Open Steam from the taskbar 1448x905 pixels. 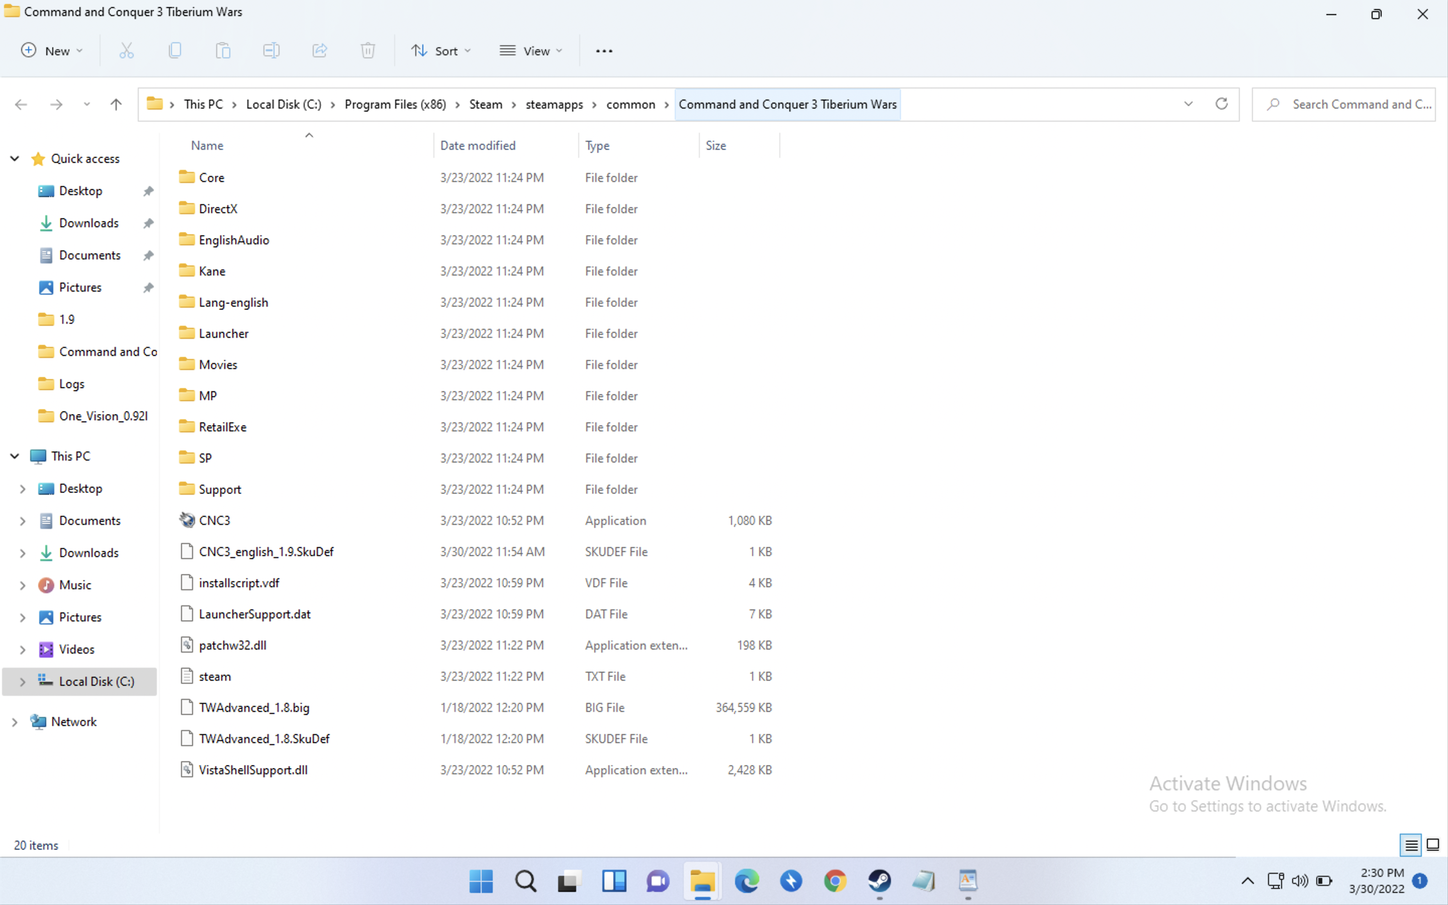click(x=879, y=880)
